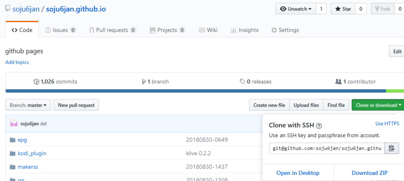Open the repository Settings tab
The width and height of the screenshot is (404, 181).
(285, 30)
